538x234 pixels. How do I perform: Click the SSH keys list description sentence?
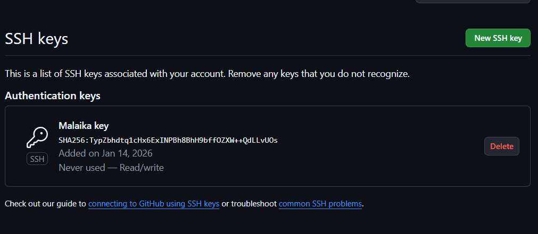point(207,74)
